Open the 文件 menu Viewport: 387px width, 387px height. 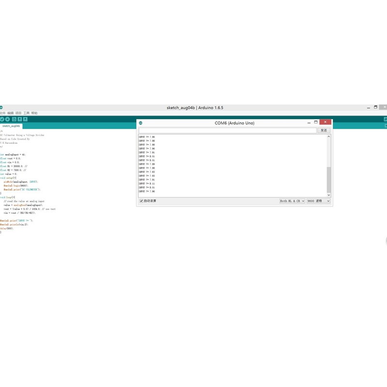coord(3,113)
